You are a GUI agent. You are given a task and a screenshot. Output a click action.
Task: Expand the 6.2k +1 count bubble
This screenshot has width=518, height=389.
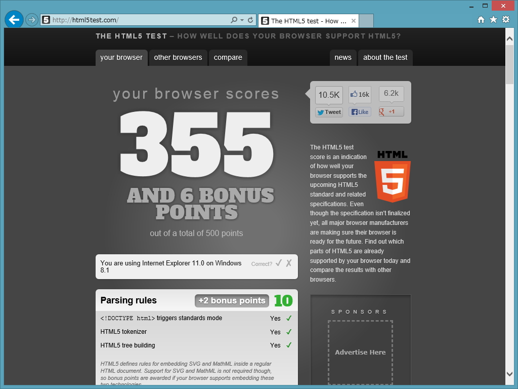tap(391, 93)
